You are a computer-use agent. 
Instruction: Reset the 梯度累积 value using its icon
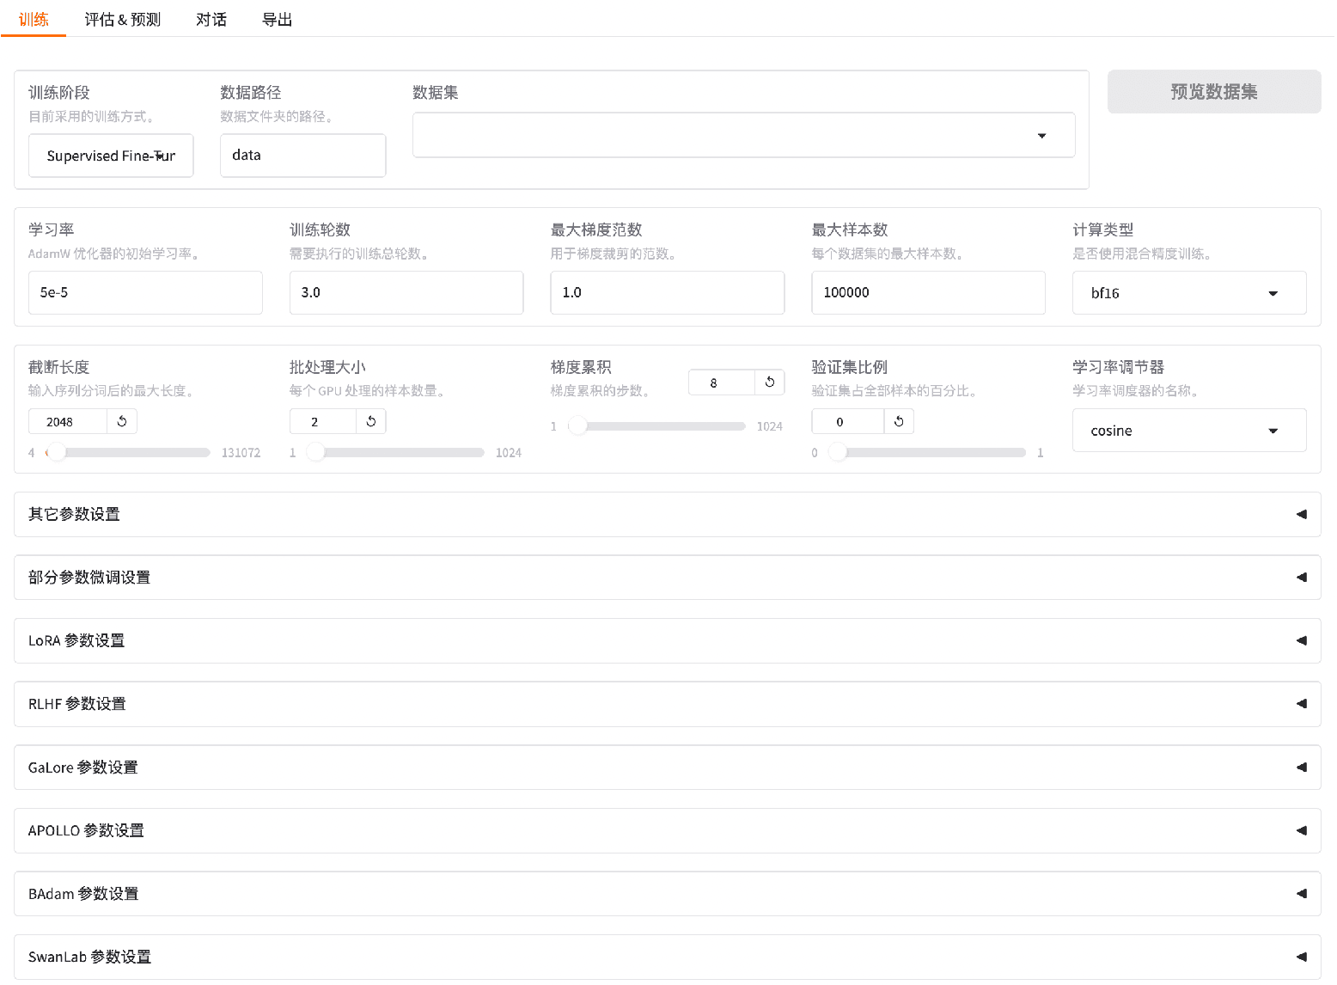769,382
